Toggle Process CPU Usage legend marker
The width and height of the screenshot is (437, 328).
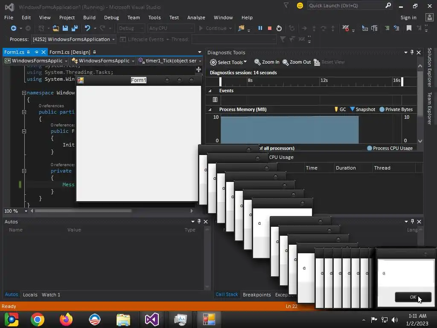(370, 148)
